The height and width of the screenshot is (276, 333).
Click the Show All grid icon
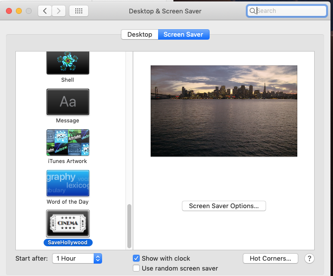coord(79,10)
